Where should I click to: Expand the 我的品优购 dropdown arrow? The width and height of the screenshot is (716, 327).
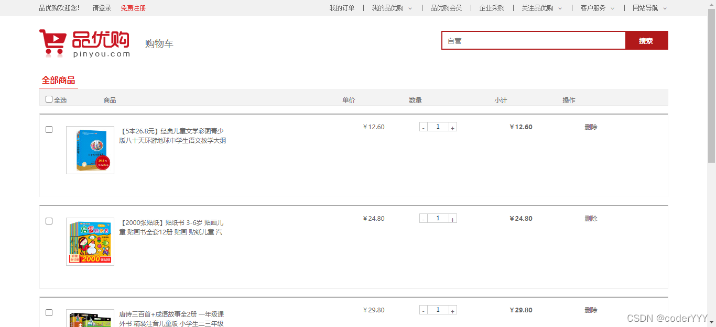click(x=410, y=8)
